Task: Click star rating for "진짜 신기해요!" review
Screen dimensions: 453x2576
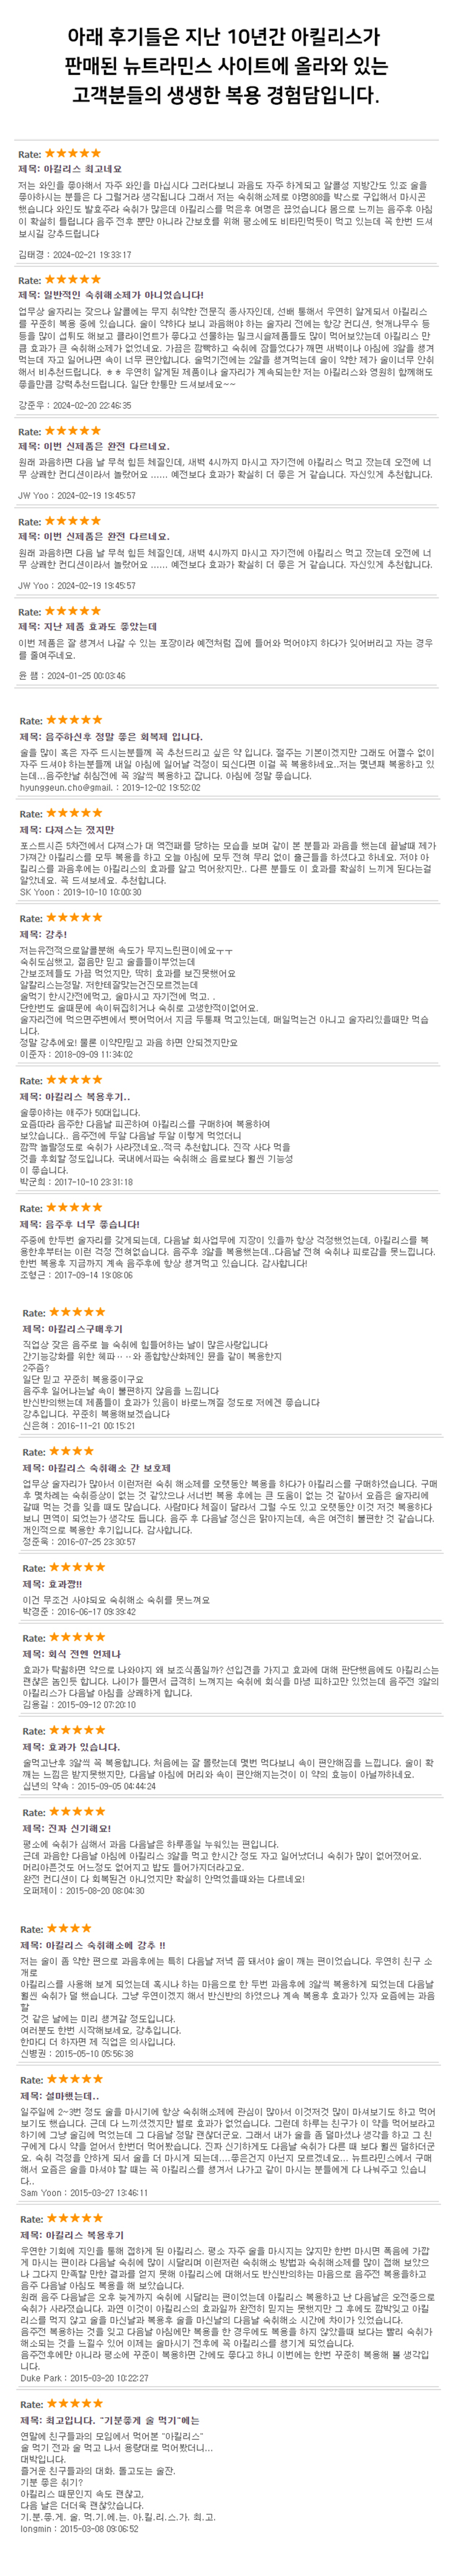Action: coord(77,1811)
